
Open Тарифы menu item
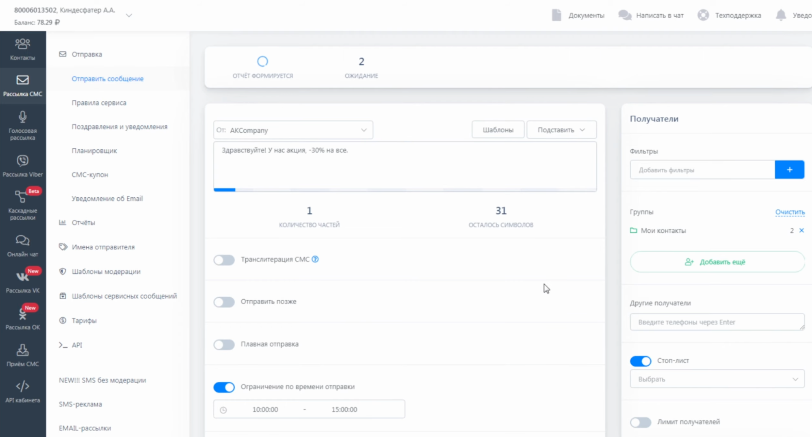tap(84, 320)
